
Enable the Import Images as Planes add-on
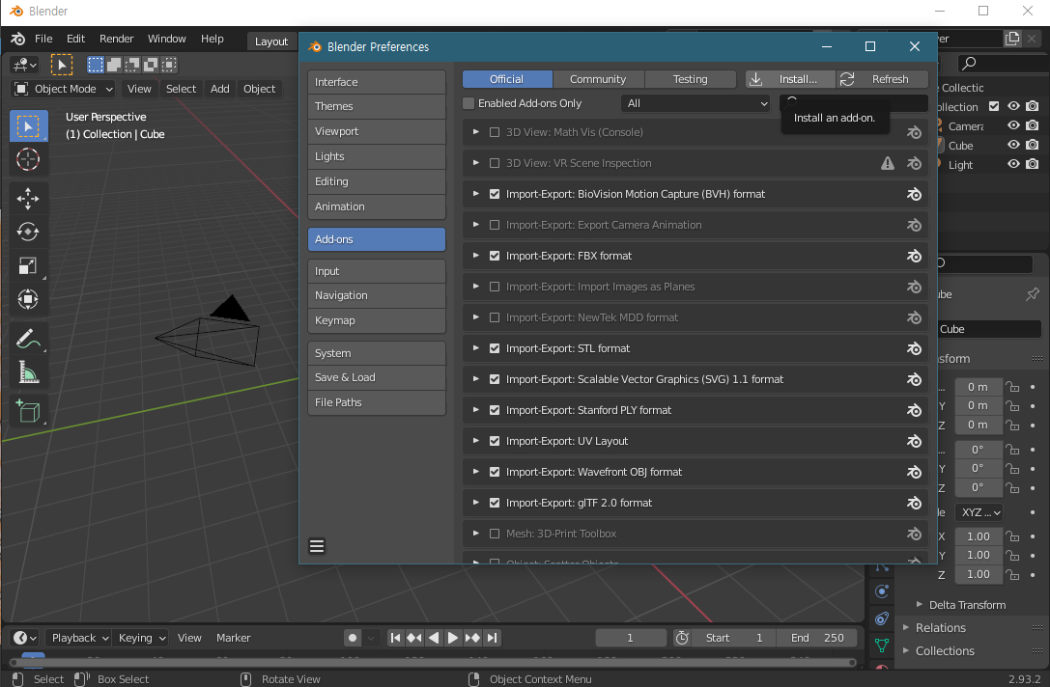pos(495,287)
